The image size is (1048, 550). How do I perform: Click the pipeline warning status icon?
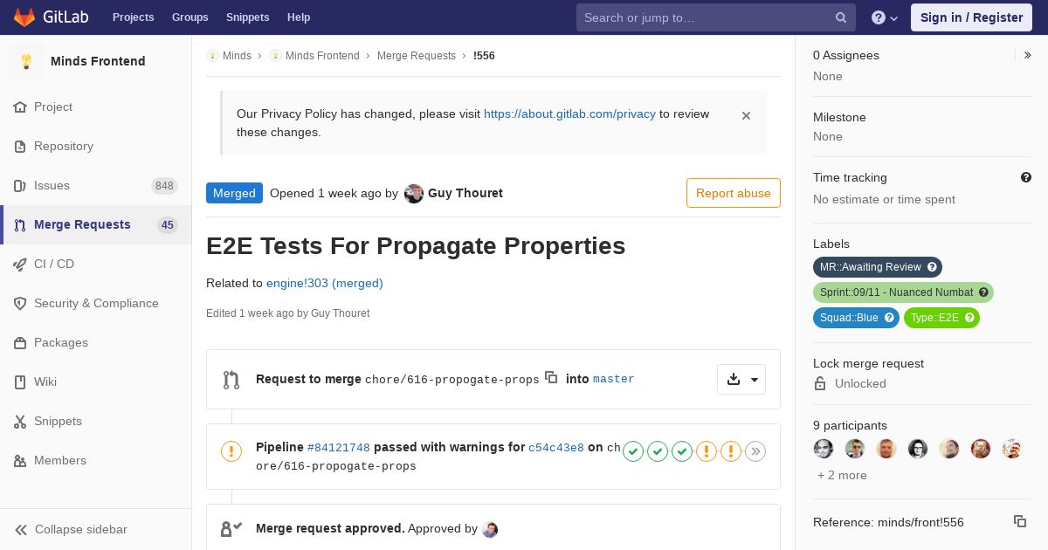tap(231, 451)
